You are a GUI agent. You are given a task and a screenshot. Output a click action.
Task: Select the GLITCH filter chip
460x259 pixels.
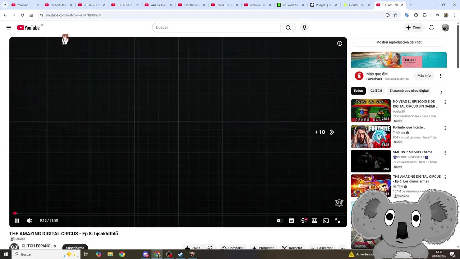(376, 91)
